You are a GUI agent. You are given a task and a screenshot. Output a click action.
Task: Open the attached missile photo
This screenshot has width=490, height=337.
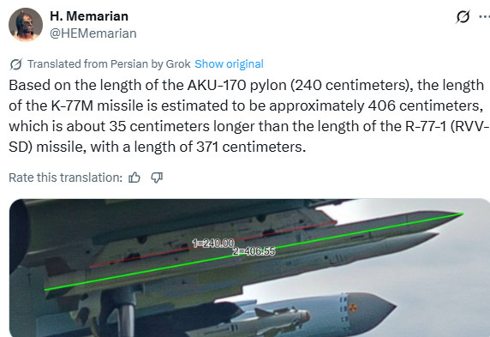(x=249, y=268)
